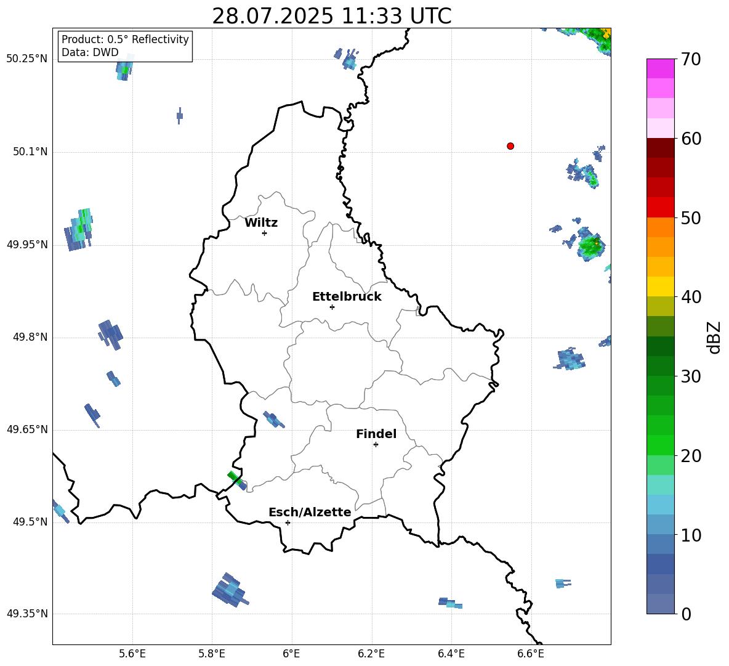Image resolution: width=729 pixels, height=666 pixels.
Task: Click the 6.2°E longitude label
Action: tap(371, 654)
